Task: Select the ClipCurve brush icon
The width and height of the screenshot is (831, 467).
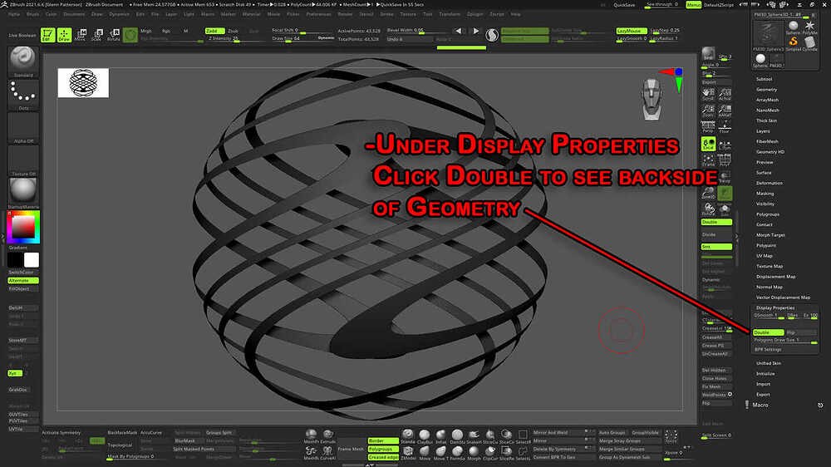Action: 490,453
